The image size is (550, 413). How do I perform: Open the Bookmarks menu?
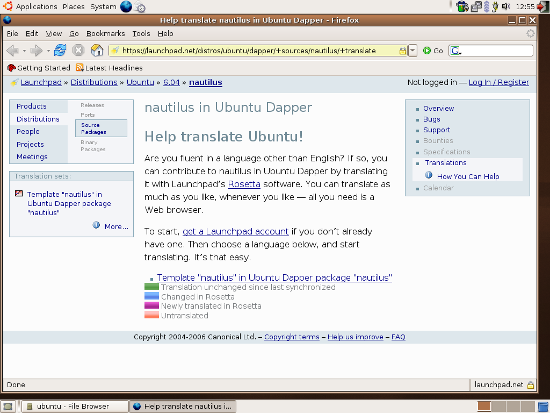tap(105, 33)
